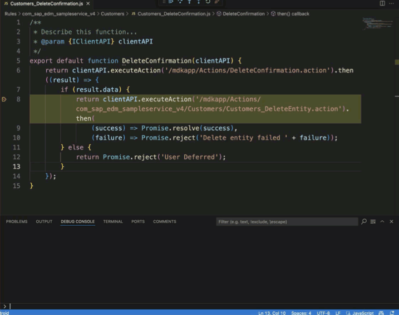Screen dimensions: 399x315
Task: Click Ln 13, Col 10 in status bar
Action: pos(272,313)
